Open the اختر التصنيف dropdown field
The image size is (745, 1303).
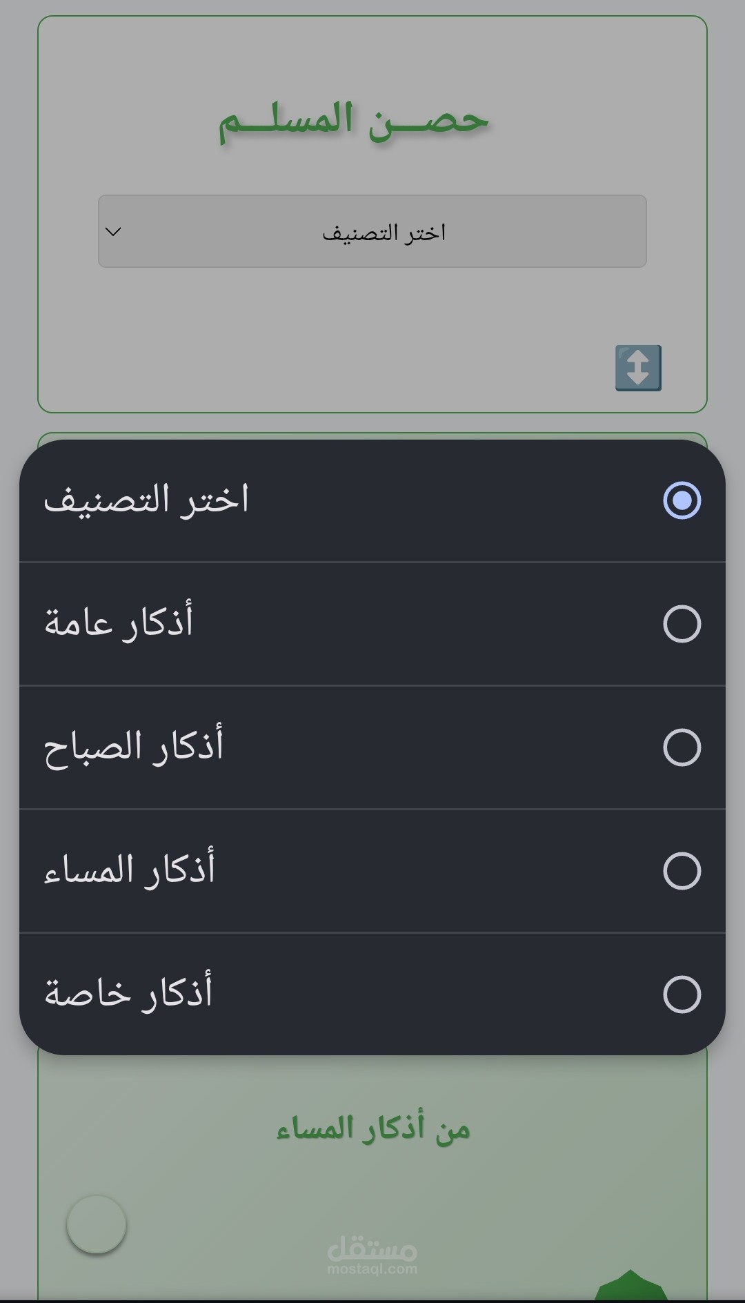pyautogui.click(x=372, y=232)
